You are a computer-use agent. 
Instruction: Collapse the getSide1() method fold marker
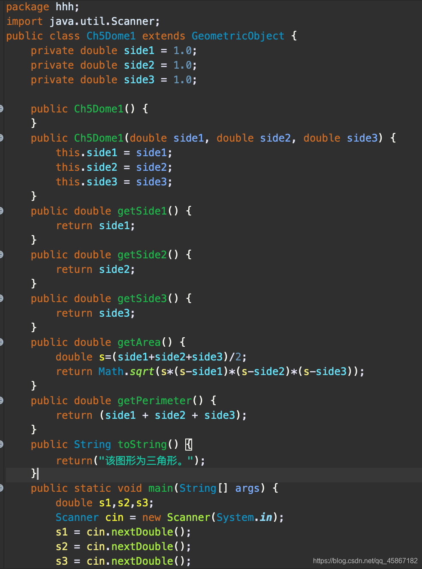tap(1, 211)
